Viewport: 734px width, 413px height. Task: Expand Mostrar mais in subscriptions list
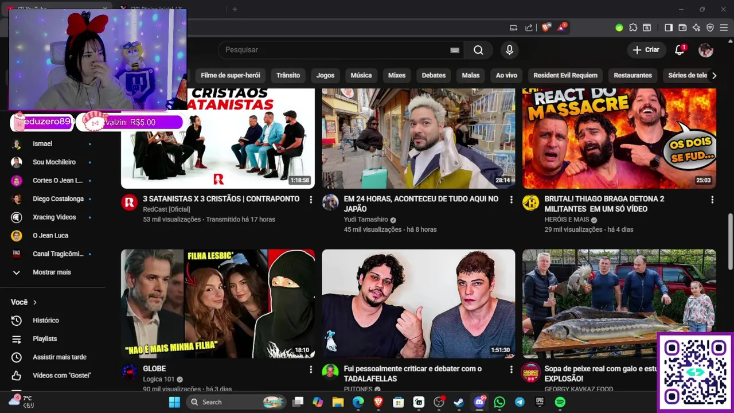pyautogui.click(x=53, y=272)
